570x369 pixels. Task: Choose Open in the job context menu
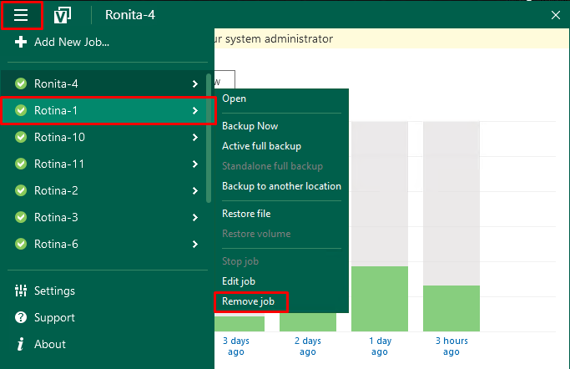235,99
